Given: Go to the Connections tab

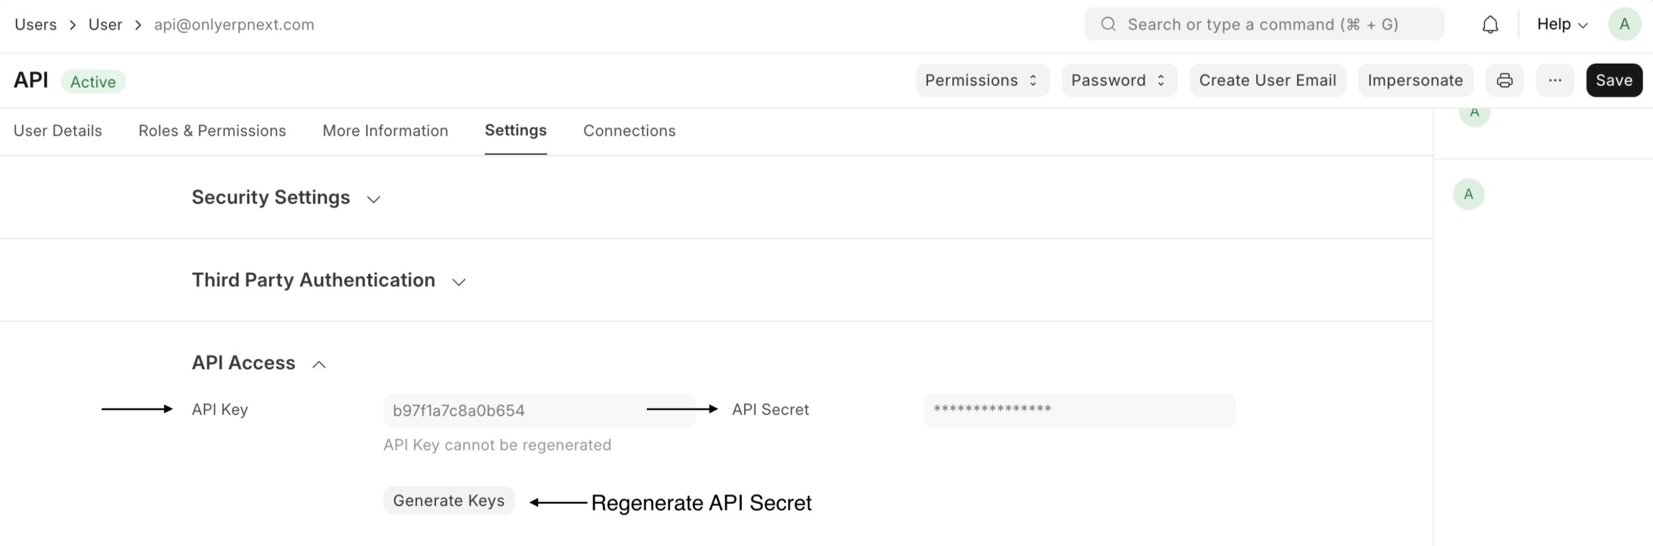Looking at the screenshot, I should 629,131.
